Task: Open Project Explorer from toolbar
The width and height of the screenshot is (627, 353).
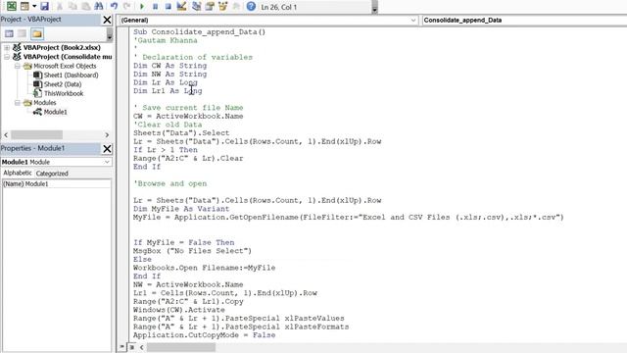Action: click(x=196, y=6)
